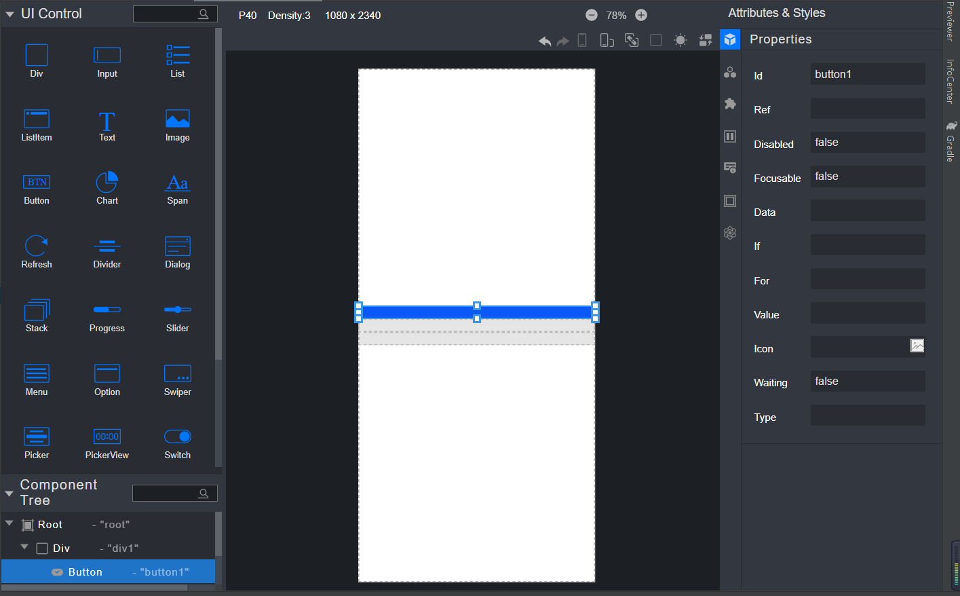Choose the Span control
Viewport: 960px width, 596px height.
(x=178, y=189)
